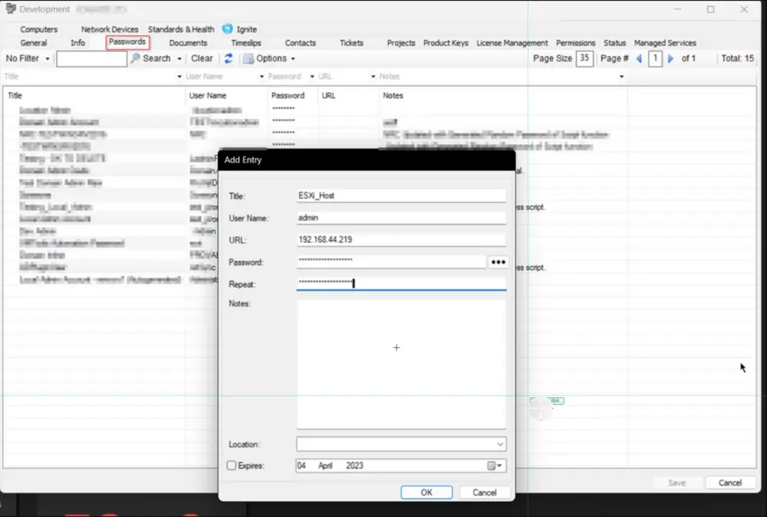Open the Options toolbar menu
Viewport: 767px width, 517px height.
coord(269,59)
